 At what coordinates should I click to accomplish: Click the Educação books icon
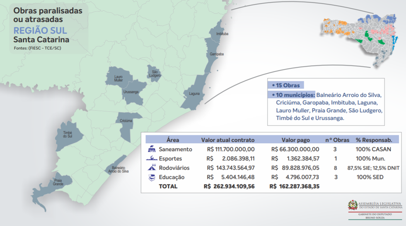pos(152,177)
